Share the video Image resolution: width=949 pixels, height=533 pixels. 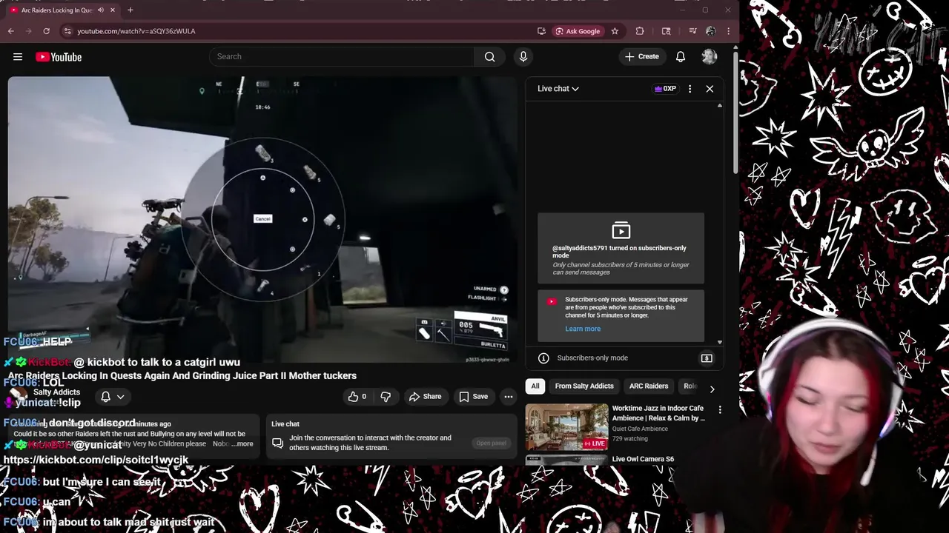(425, 397)
